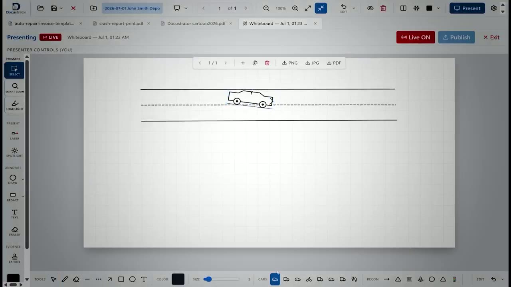Open the black Color swatch in bottom toolbar
Image resolution: width=511 pixels, height=287 pixels.
pos(178,279)
